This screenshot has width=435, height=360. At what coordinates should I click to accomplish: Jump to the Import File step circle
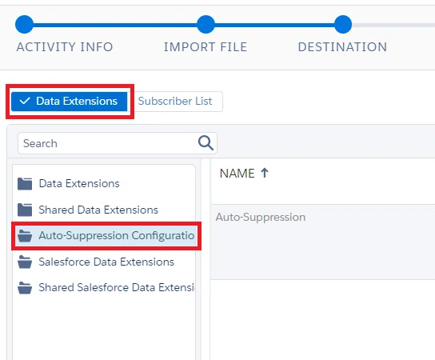(x=206, y=25)
